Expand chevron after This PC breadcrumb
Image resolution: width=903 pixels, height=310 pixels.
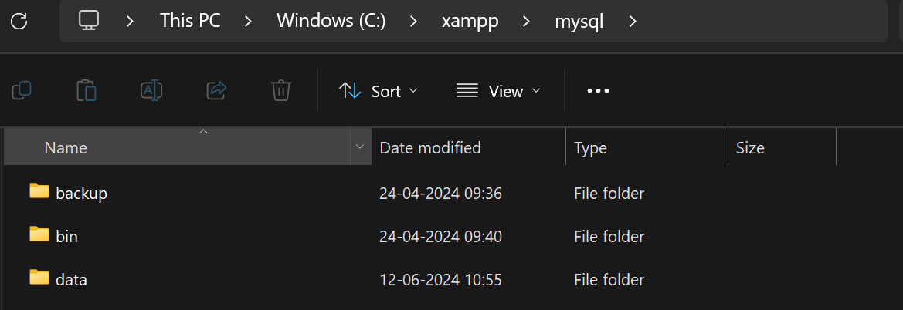pos(248,22)
